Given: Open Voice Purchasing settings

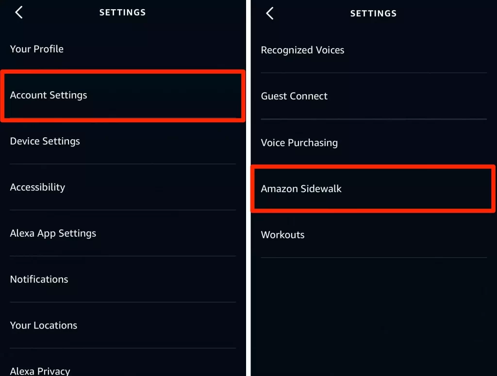Looking at the screenshot, I should [x=299, y=143].
